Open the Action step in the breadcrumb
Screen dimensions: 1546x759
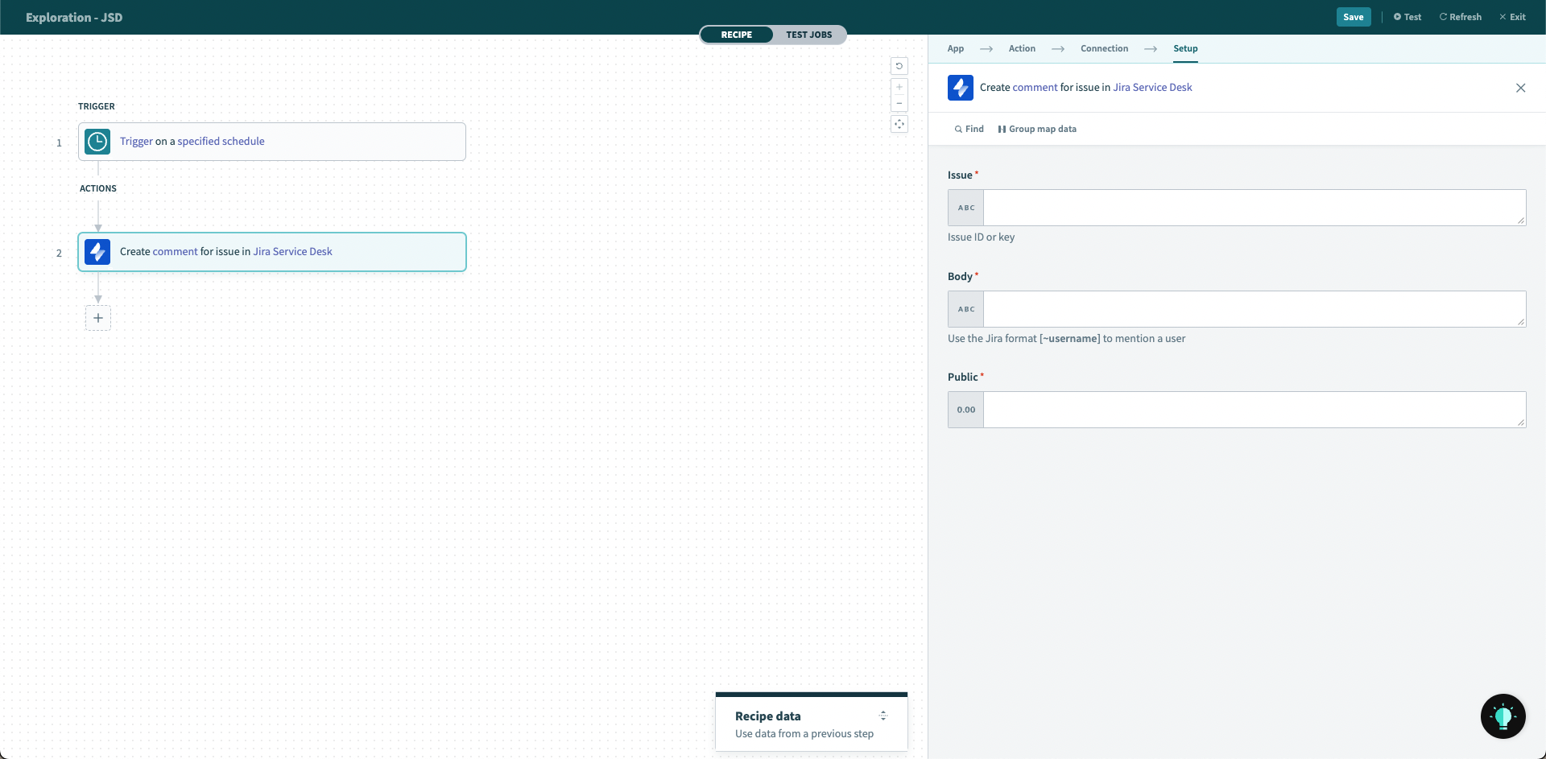click(1022, 48)
